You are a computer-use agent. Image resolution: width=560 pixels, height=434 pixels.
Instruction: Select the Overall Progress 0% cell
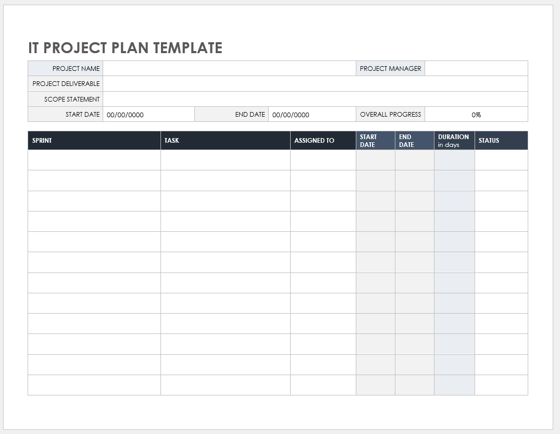tap(476, 115)
